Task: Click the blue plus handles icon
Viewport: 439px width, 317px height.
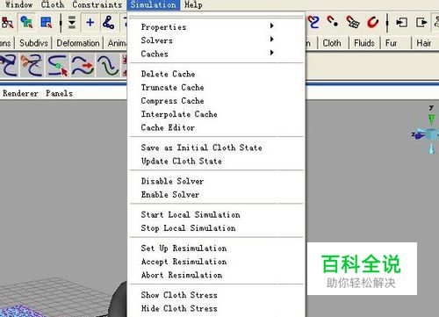Action: click(90, 23)
